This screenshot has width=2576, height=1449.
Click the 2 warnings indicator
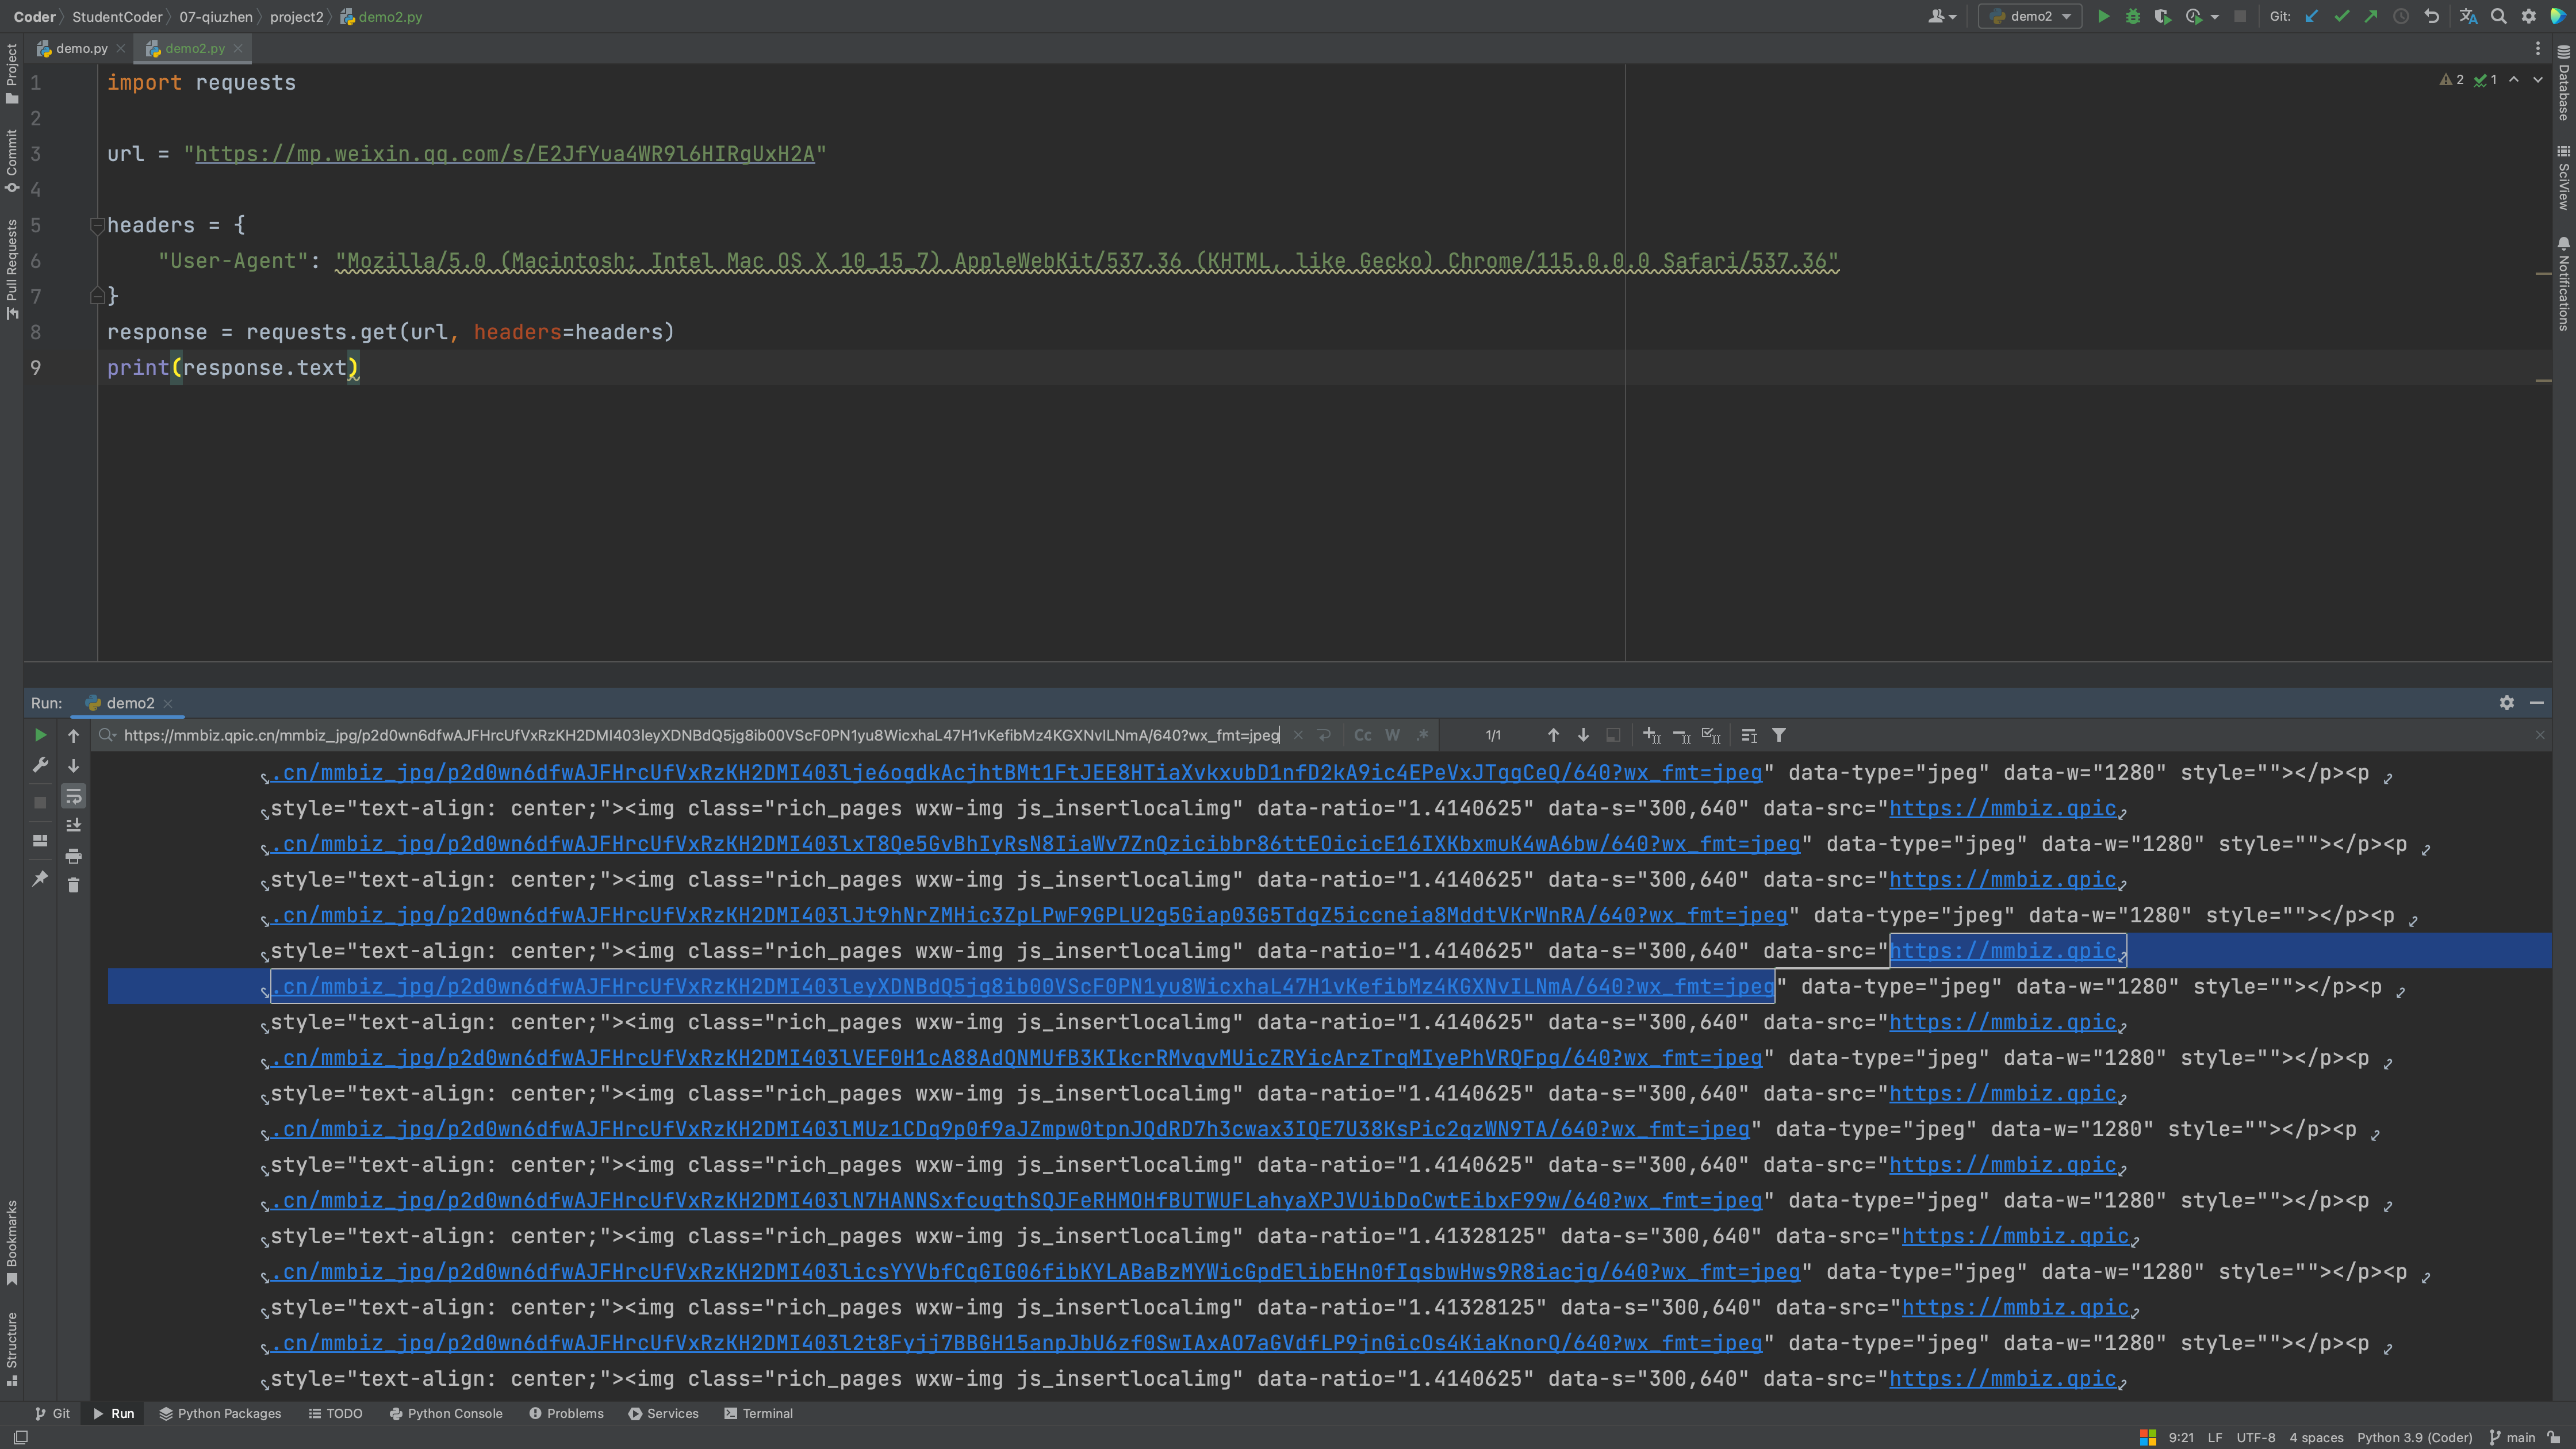click(2451, 79)
